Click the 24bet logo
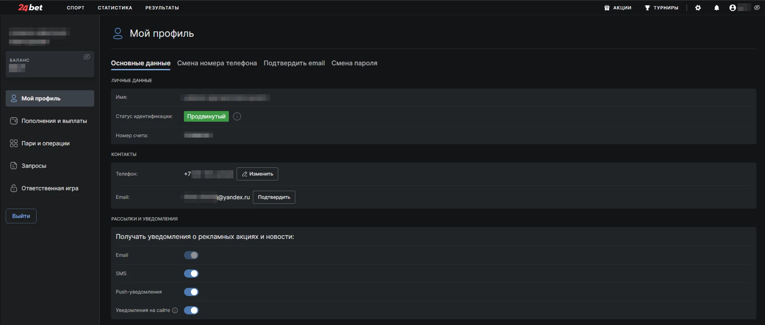The width and height of the screenshot is (765, 325). tap(30, 7)
